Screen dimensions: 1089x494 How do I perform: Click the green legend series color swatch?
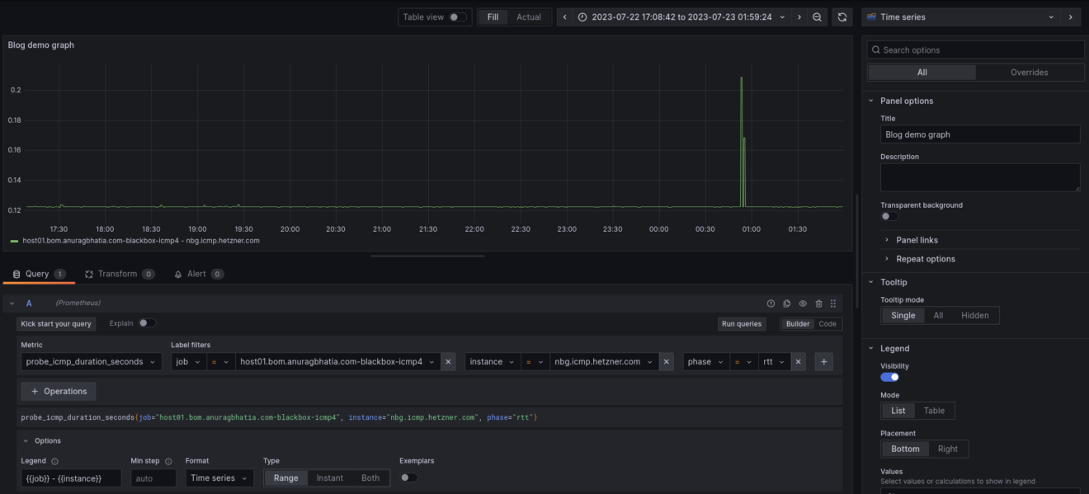click(x=13, y=242)
